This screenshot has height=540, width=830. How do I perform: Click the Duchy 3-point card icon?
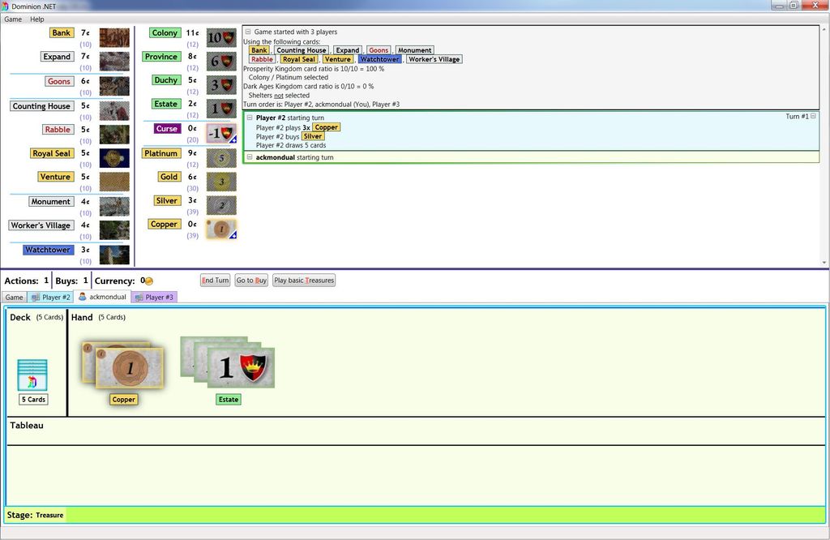221,85
